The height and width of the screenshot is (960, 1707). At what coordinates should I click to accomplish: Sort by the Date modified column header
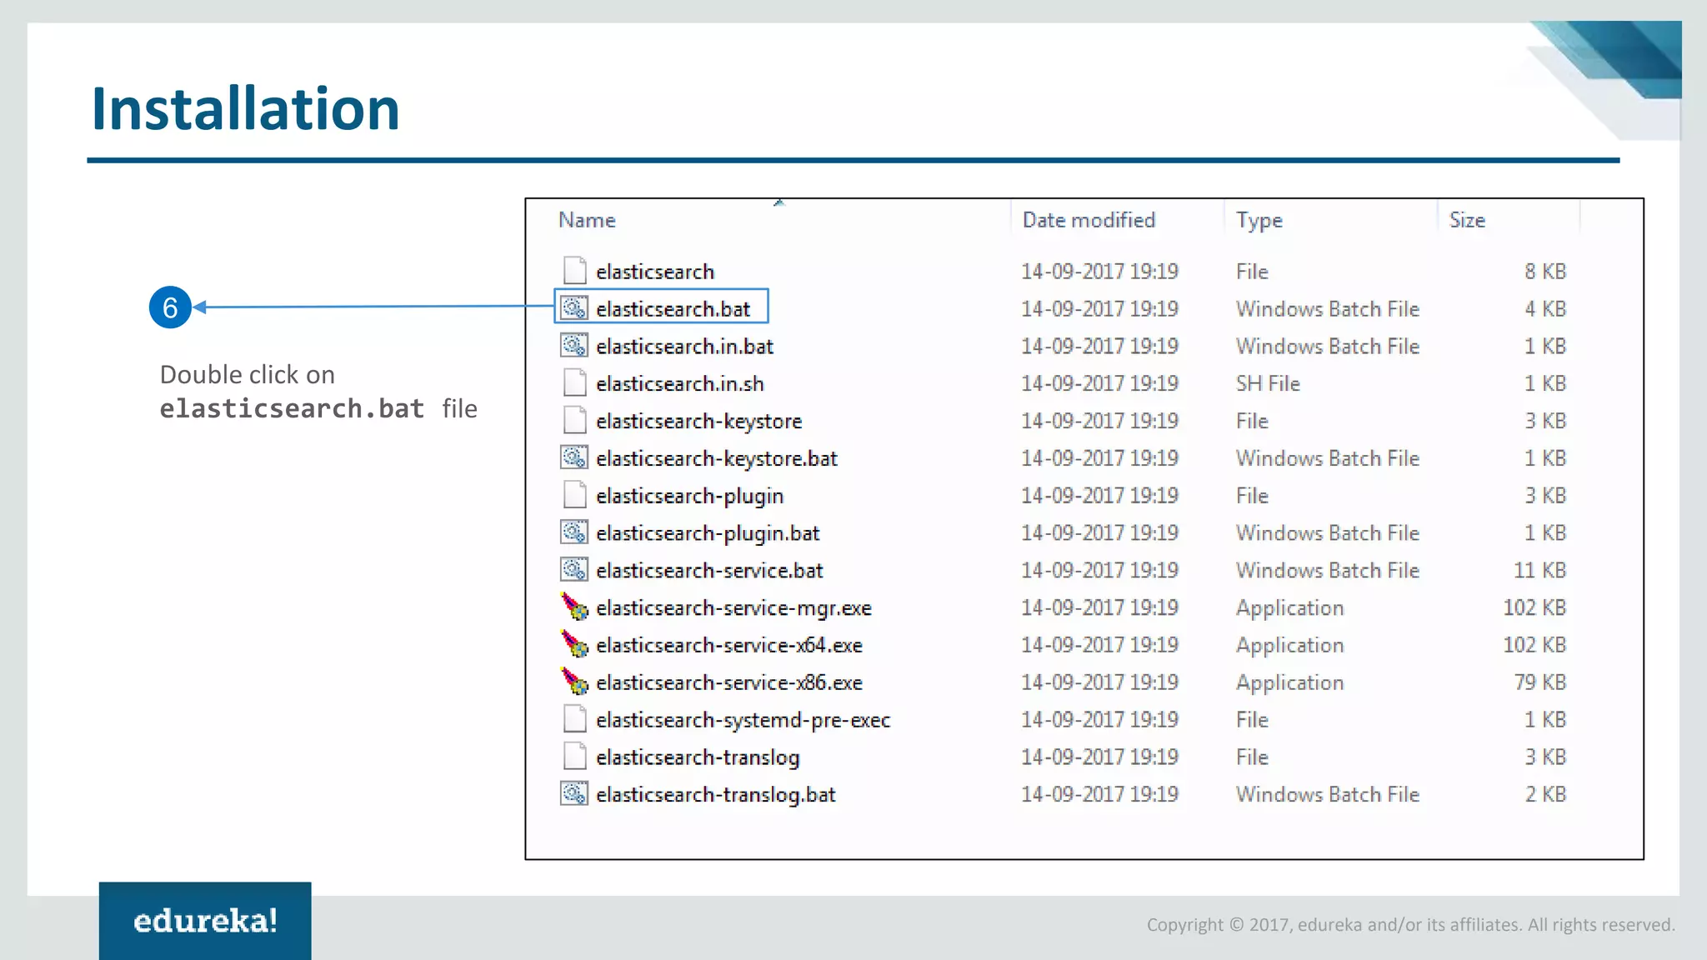(x=1088, y=220)
